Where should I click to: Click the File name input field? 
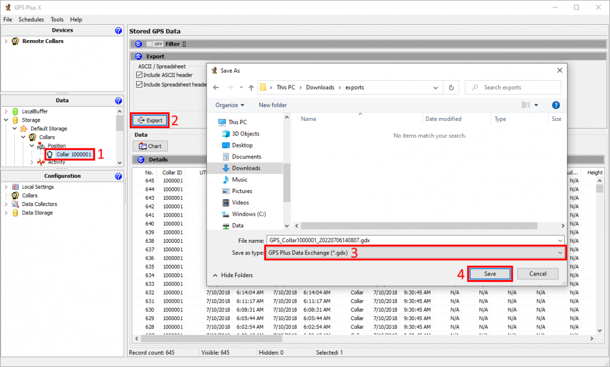pyautogui.click(x=415, y=240)
